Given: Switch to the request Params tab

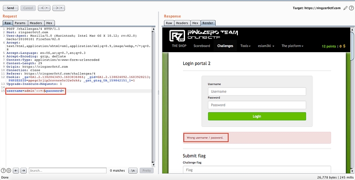Looking at the screenshot, I should coord(20,23).
